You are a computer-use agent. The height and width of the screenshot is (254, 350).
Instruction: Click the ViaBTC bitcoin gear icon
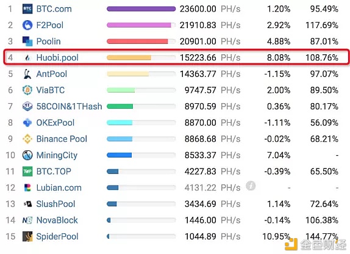(27, 90)
